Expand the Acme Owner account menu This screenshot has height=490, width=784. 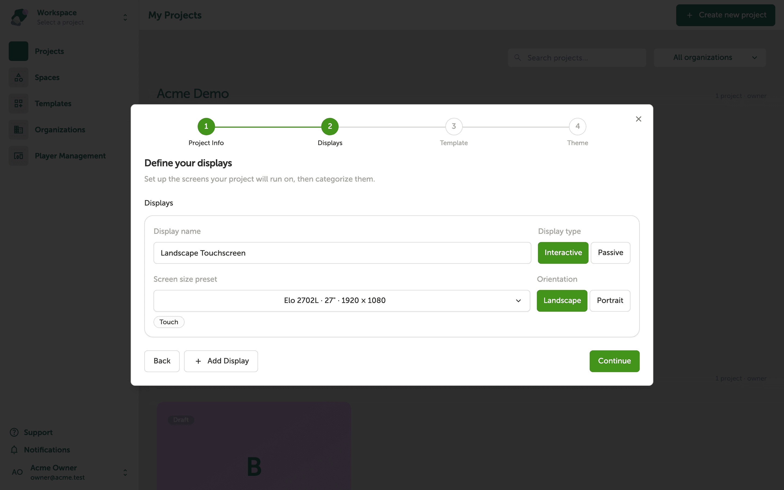click(125, 473)
